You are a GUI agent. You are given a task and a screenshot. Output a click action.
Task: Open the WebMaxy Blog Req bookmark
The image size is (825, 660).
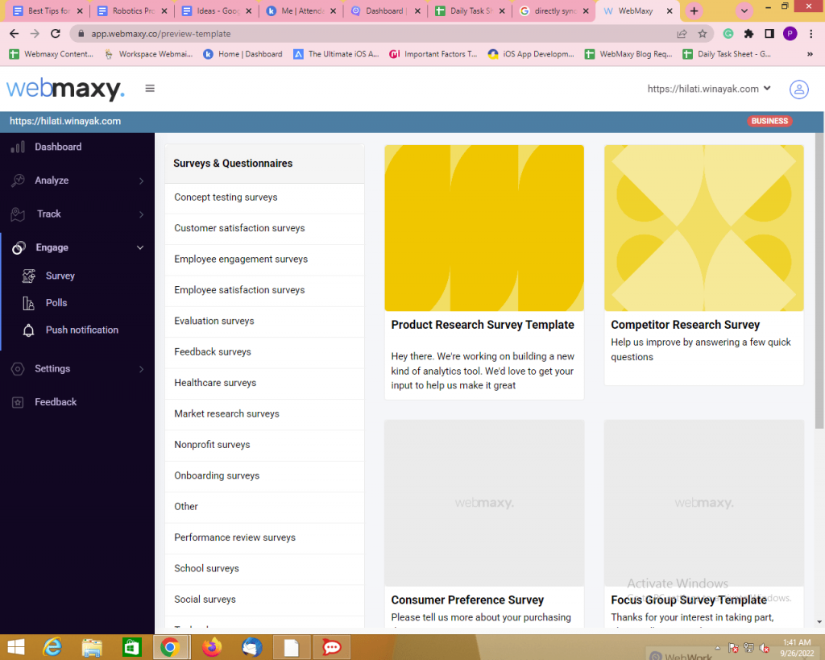click(x=628, y=54)
